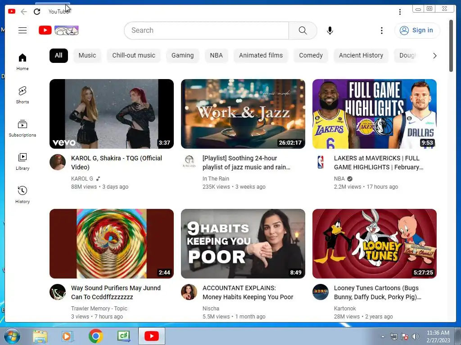Image resolution: width=461 pixels, height=345 pixels.
Task: Open KAROL G channel avatar
Action: [x=58, y=162]
